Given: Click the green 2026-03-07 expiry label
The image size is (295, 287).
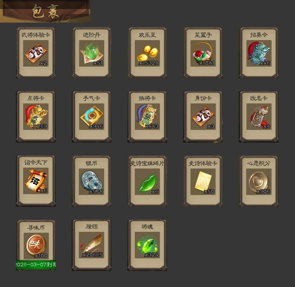Looking at the screenshot, I should pyautogui.click(x=36, y=264).
